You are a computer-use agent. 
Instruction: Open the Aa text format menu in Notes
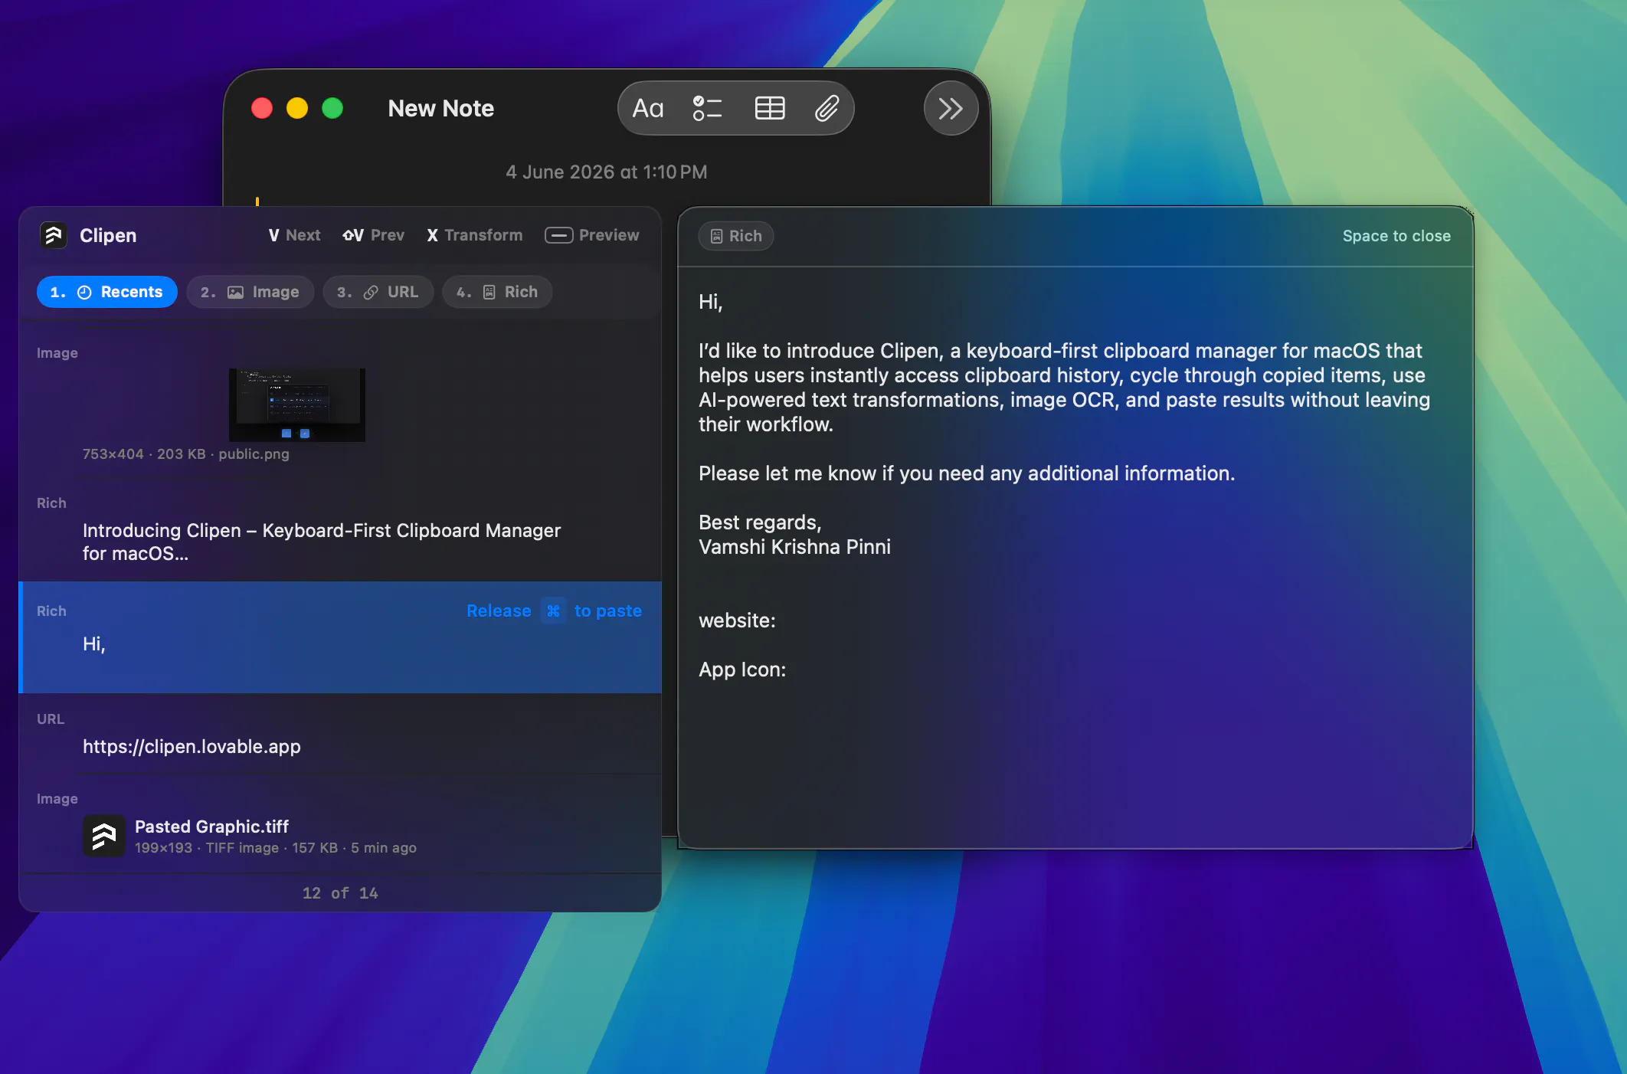pos(647,108)
